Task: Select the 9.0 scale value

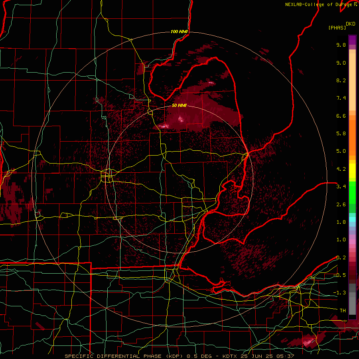Action: click(341, 63)
